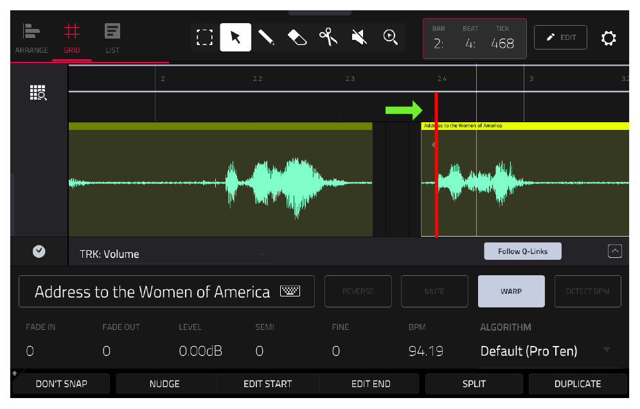The image size is (640, 409).
Task: Toggle Follow Q-Links
Action: [522, 251]
